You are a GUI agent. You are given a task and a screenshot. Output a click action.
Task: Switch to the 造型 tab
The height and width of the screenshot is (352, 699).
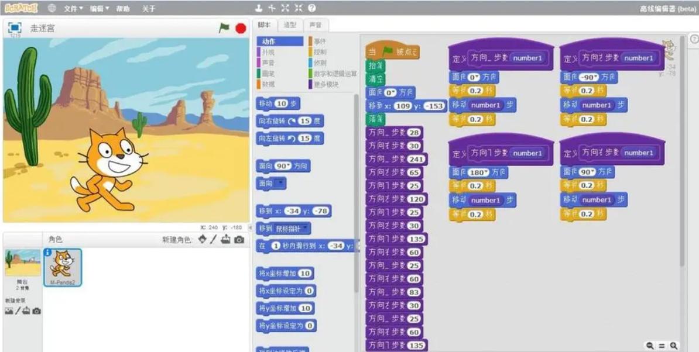click(x=290, y=25)
